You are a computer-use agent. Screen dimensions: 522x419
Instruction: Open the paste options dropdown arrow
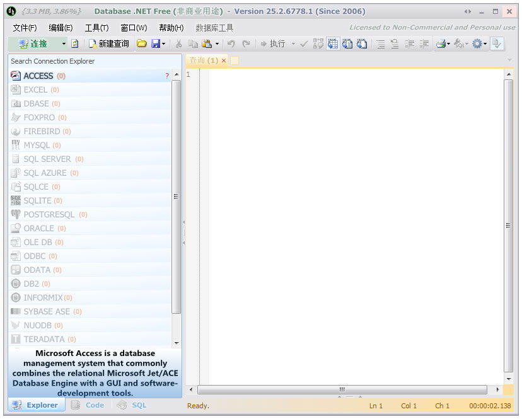coord(217,43)
